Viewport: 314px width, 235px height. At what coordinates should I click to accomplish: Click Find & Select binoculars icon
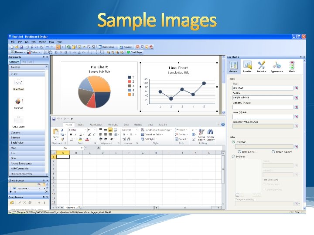pyautogui.click(x=210, y=134)
